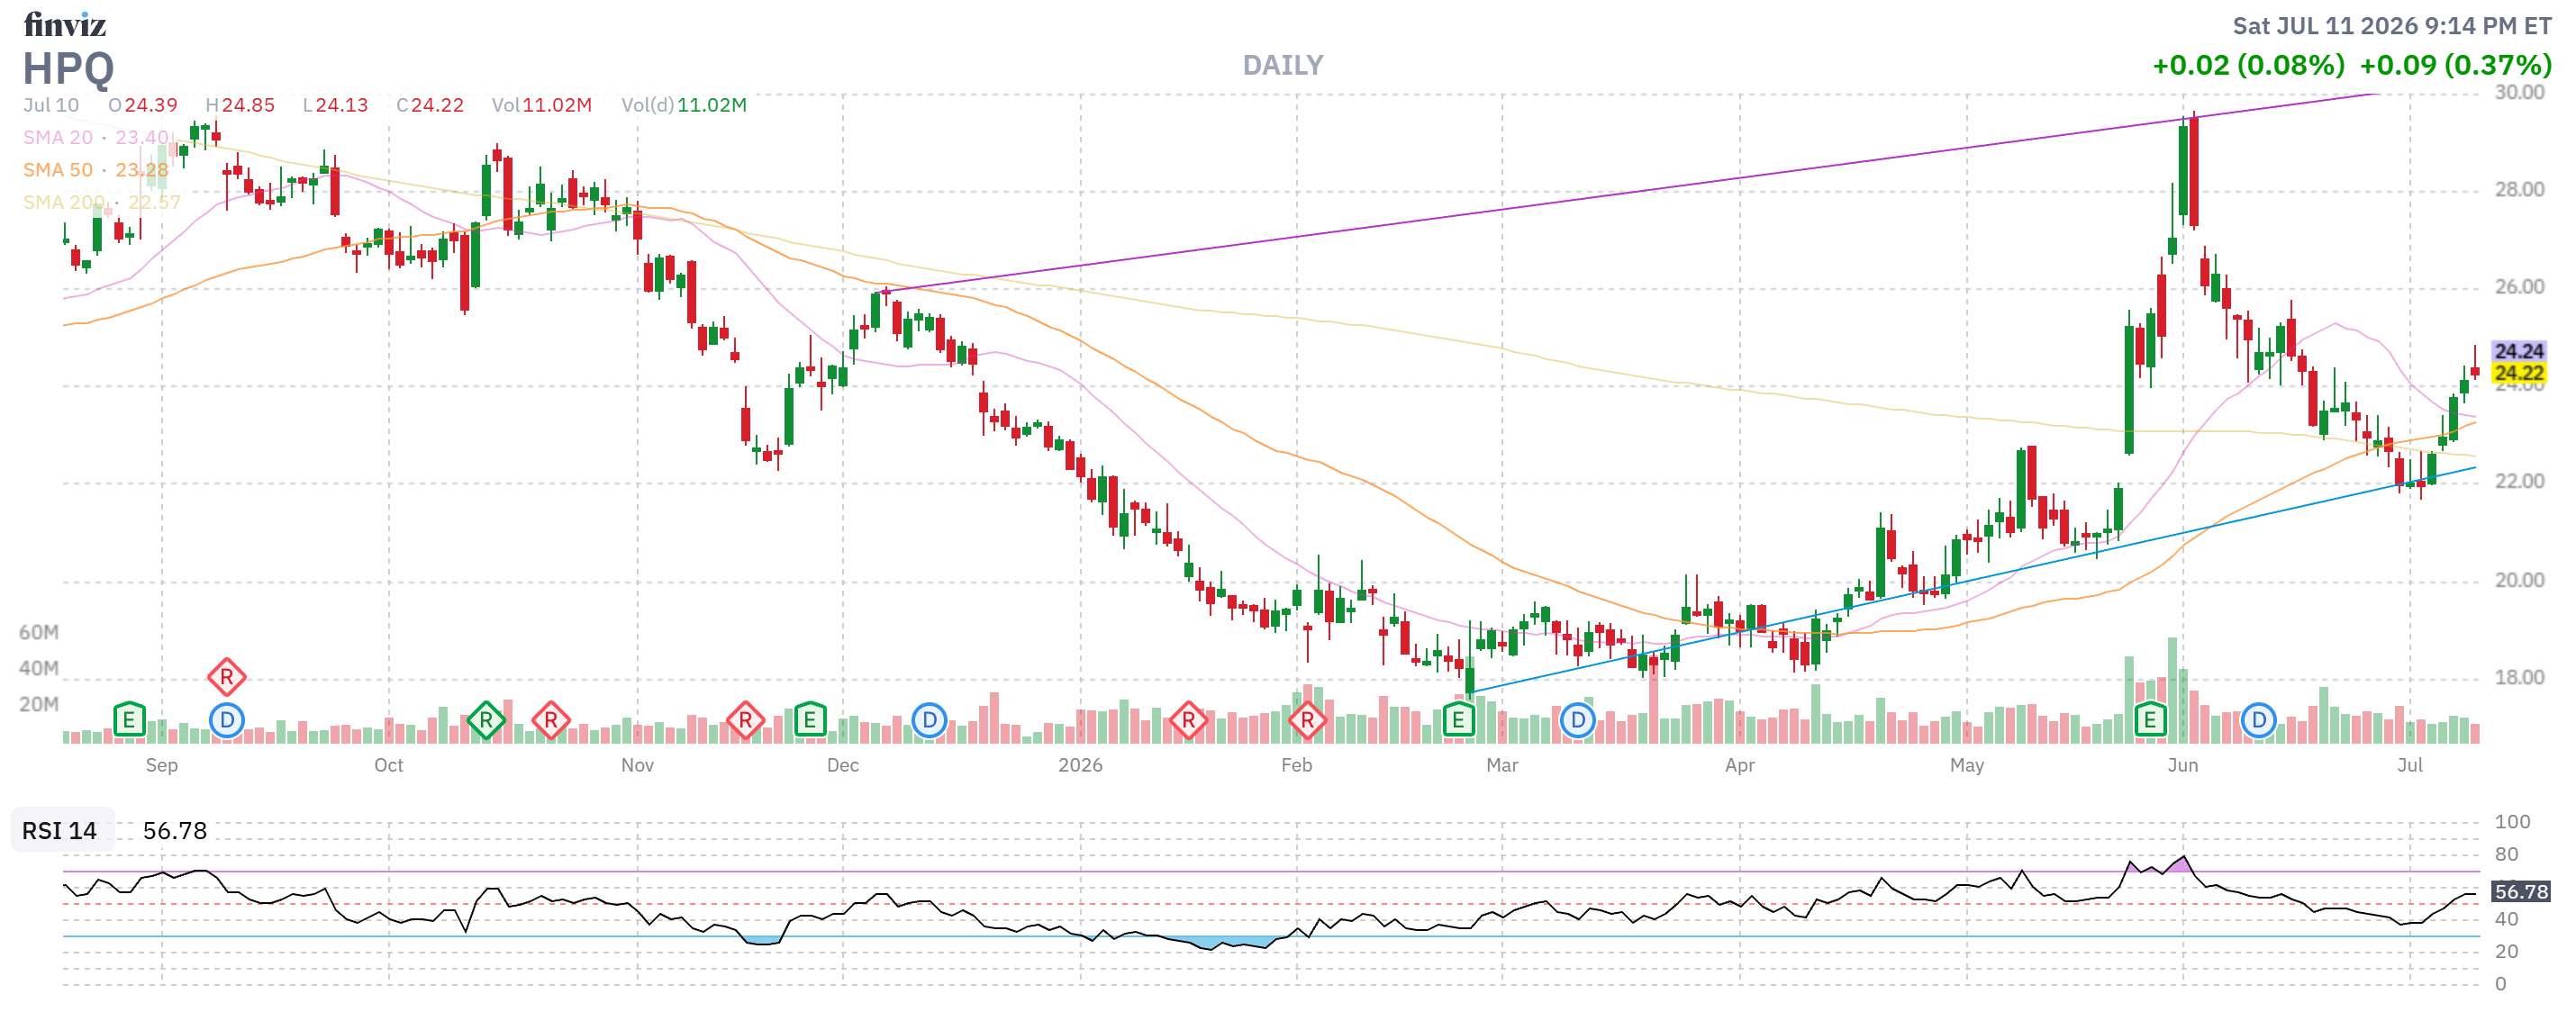Click the 56.78 RSI value beside RSI 14
Image resolution: width=2576 pixels, height=1012 pixels.
pos(175,830)
